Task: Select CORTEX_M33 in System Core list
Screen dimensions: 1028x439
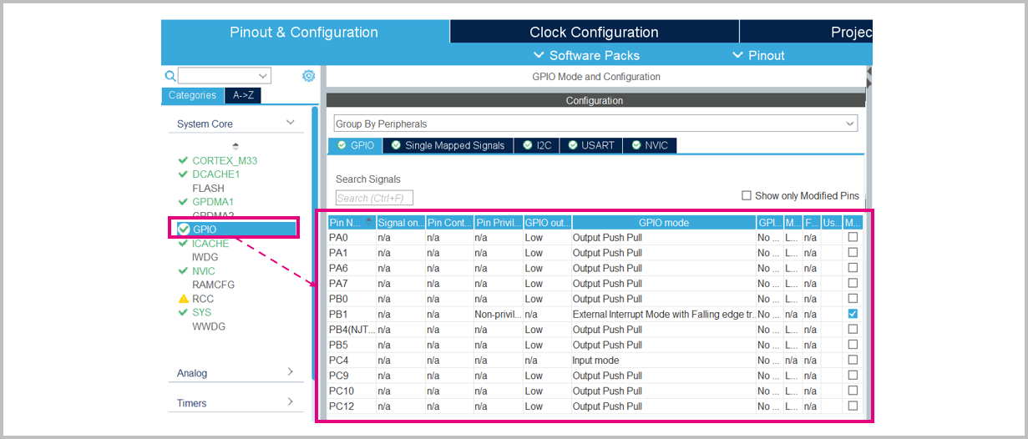Action: click(x=225, y=160)
